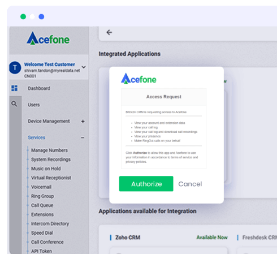Click the back arrow icon
The width and height of the screenshot is (277, 254).
(109, 32)
